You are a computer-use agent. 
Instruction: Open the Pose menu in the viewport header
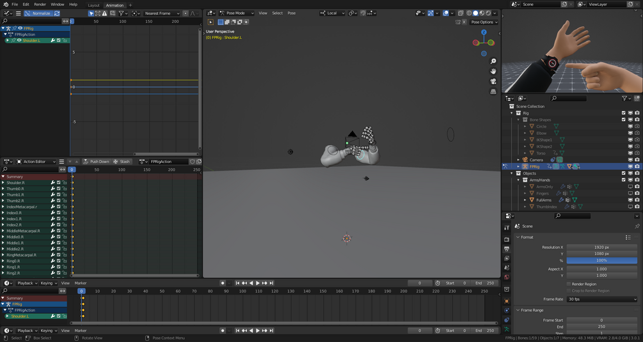coord(292,13)
